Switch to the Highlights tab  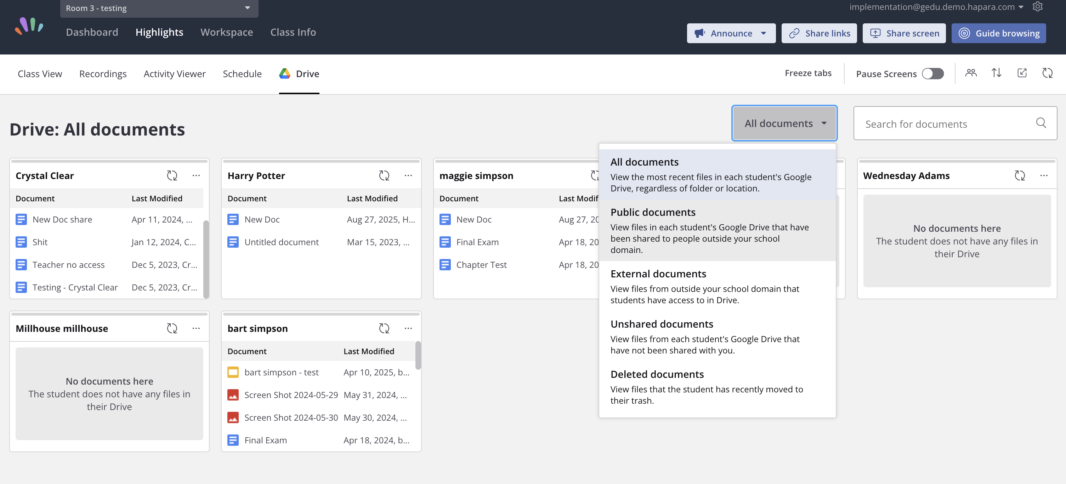pyautogui.click(x=159, y=32)
